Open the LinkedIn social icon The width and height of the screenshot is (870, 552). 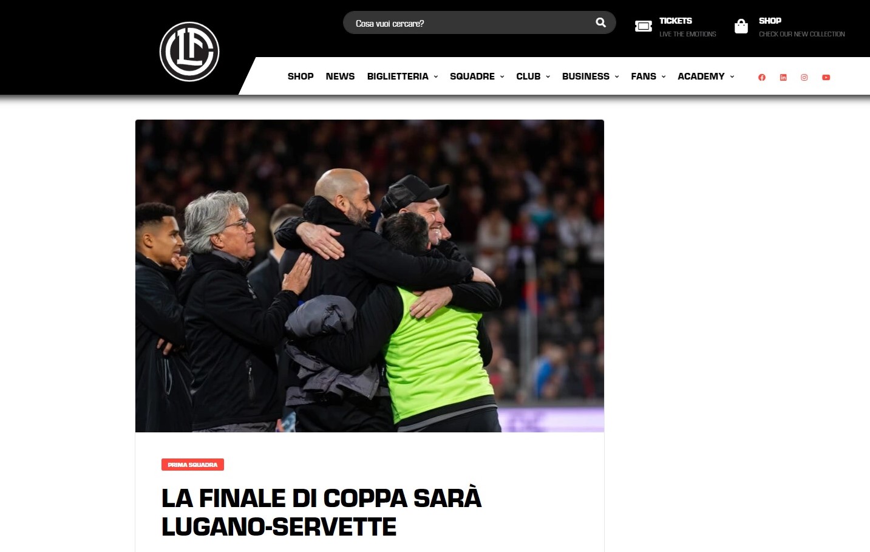[783, 77]
